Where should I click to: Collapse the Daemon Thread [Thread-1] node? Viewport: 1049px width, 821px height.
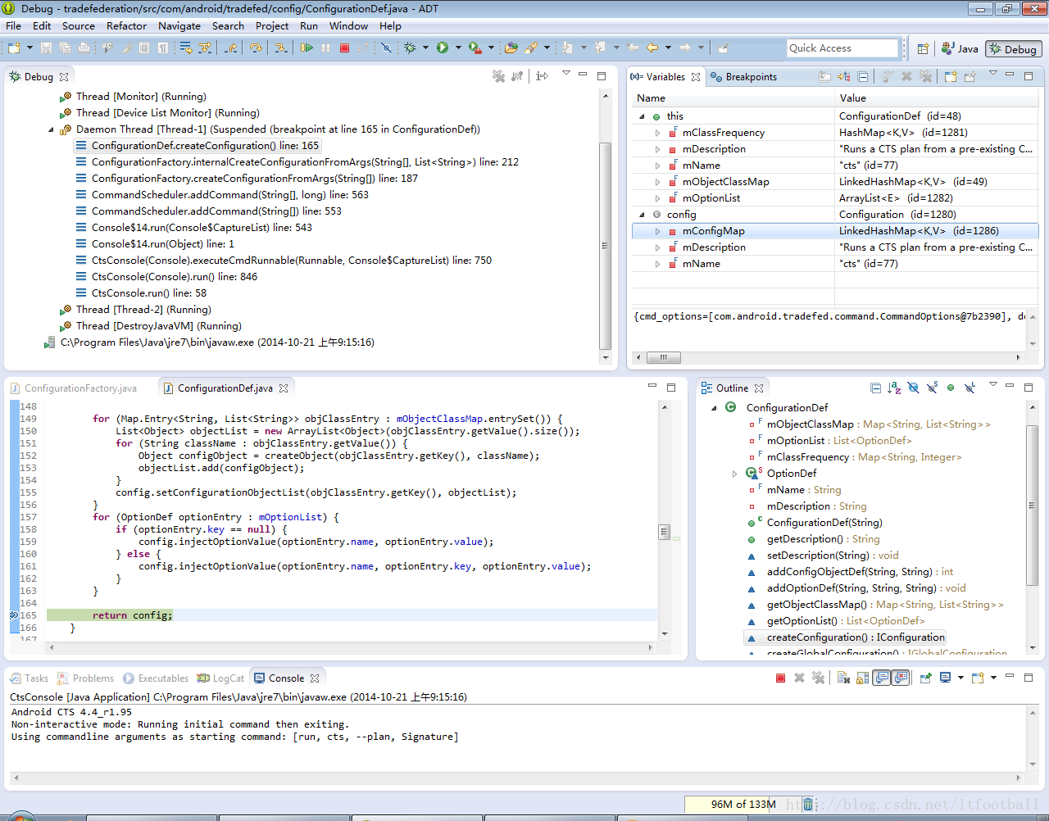pyautogui.click(x=51, y=129)
